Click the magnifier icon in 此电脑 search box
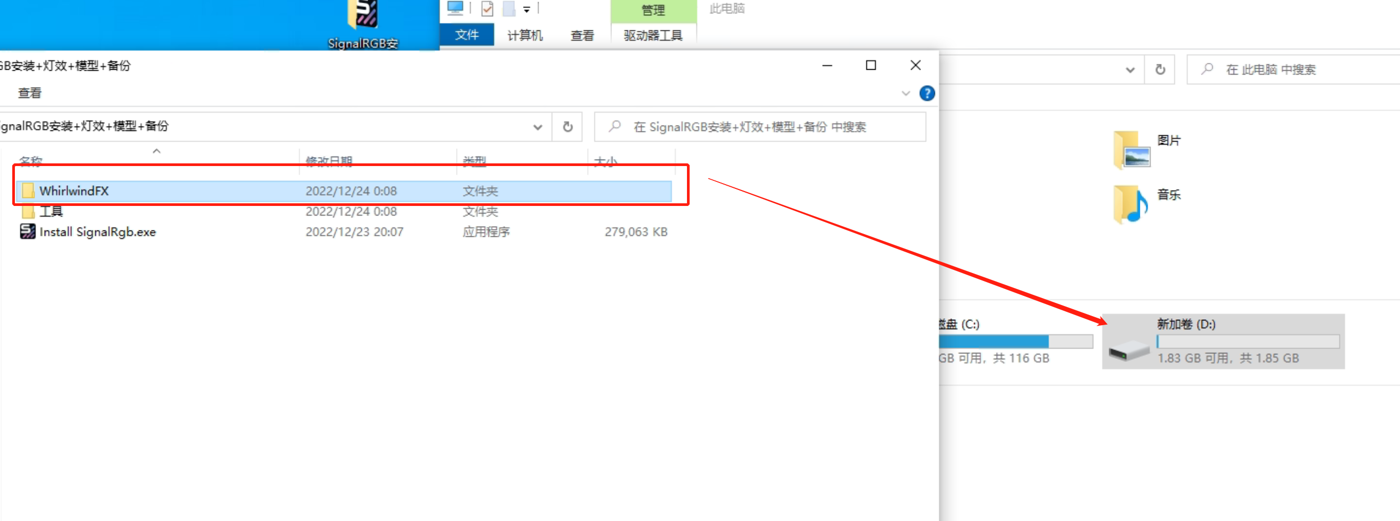The height and width of the screenshot is (521, 1400). [1207, 69]
